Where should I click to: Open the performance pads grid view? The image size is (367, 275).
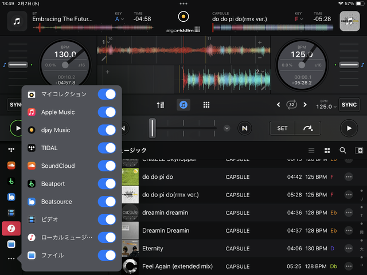[206, 105]
